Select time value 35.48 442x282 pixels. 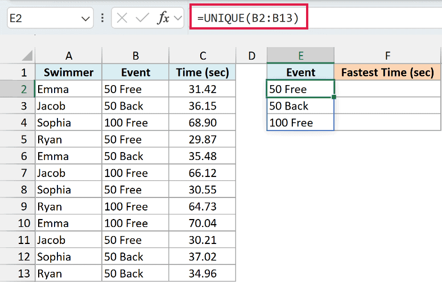tap(203, 156)
